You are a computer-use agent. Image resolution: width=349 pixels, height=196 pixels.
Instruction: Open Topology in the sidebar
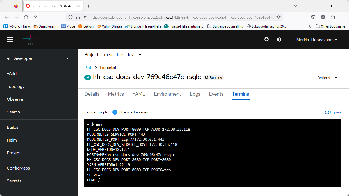(x=16, y=87)
